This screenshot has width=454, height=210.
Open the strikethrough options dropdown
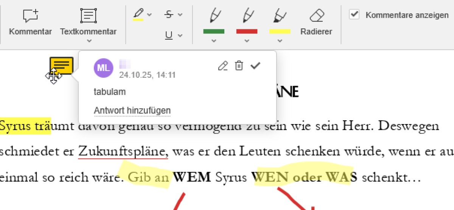pos(180,15)
